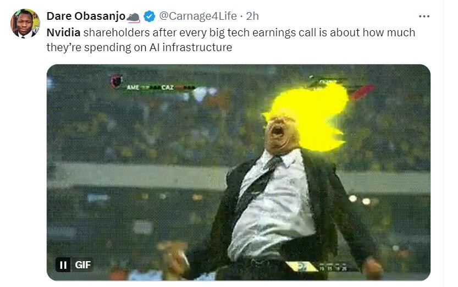Click the red graphic at GIF top right

pos(361,92)
